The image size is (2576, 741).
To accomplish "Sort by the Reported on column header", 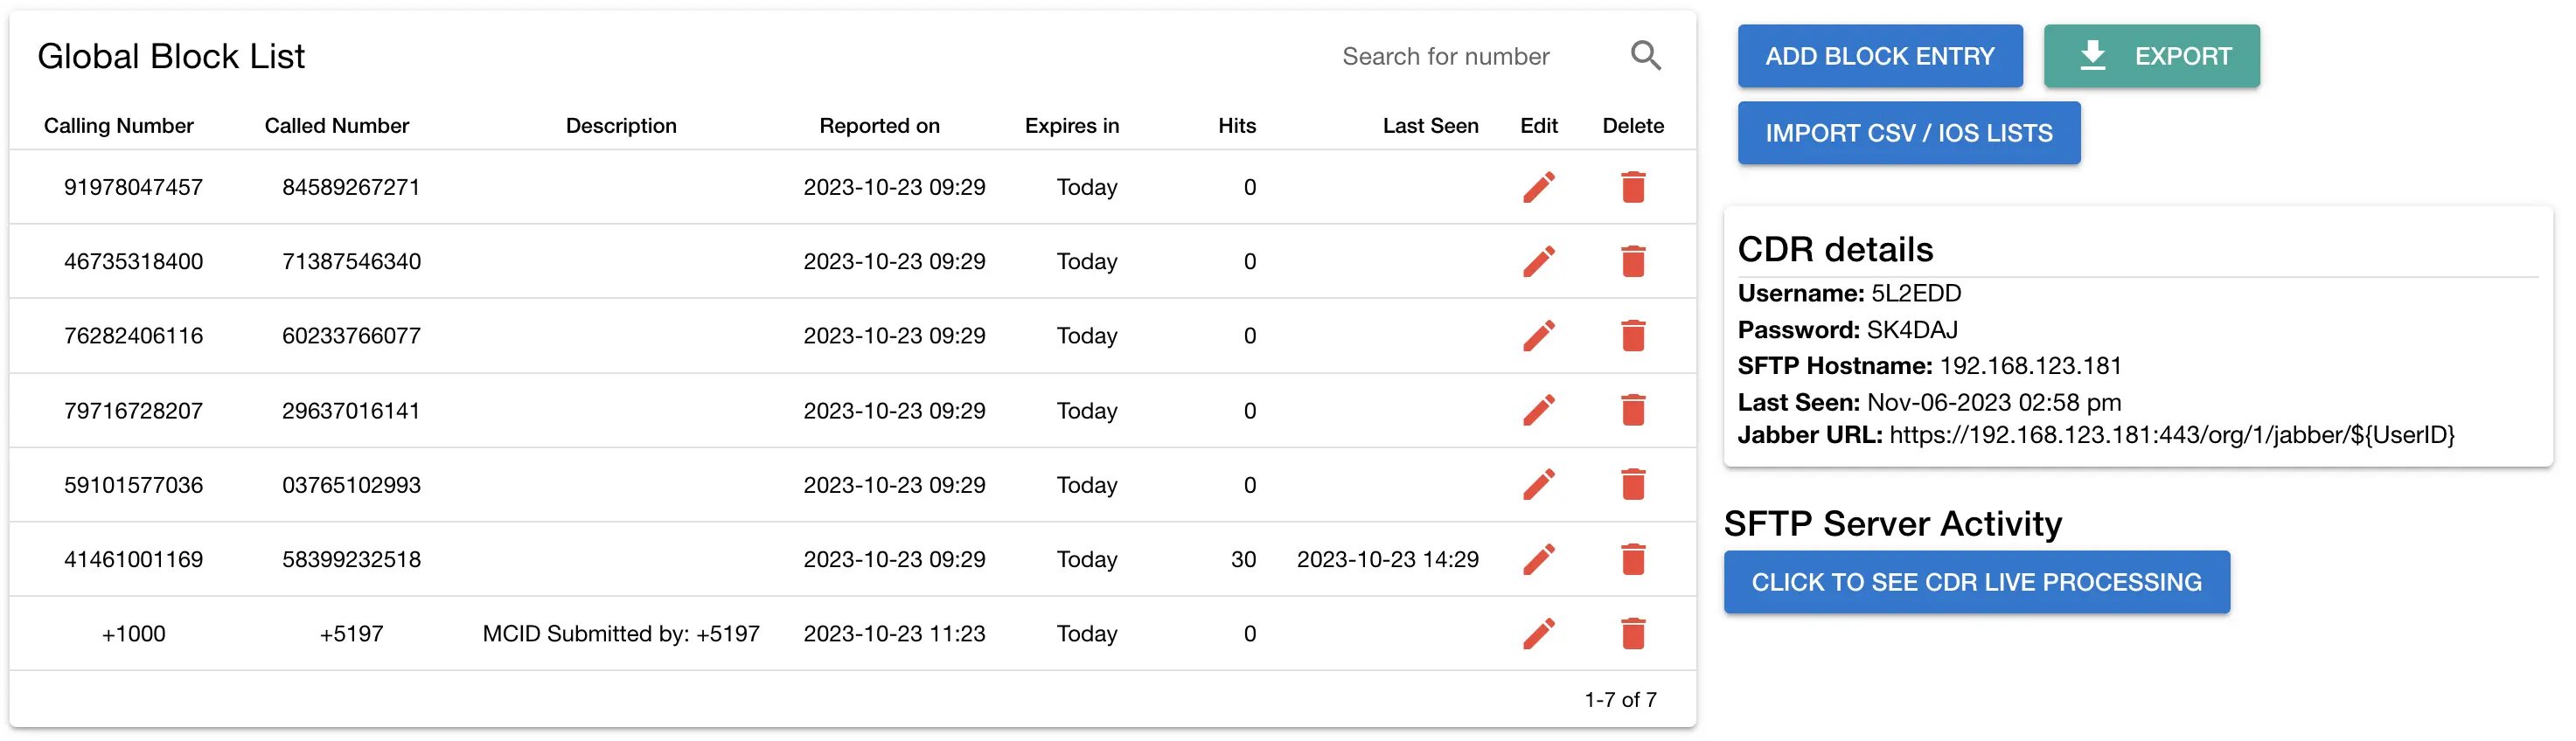I will pos(879,126).
